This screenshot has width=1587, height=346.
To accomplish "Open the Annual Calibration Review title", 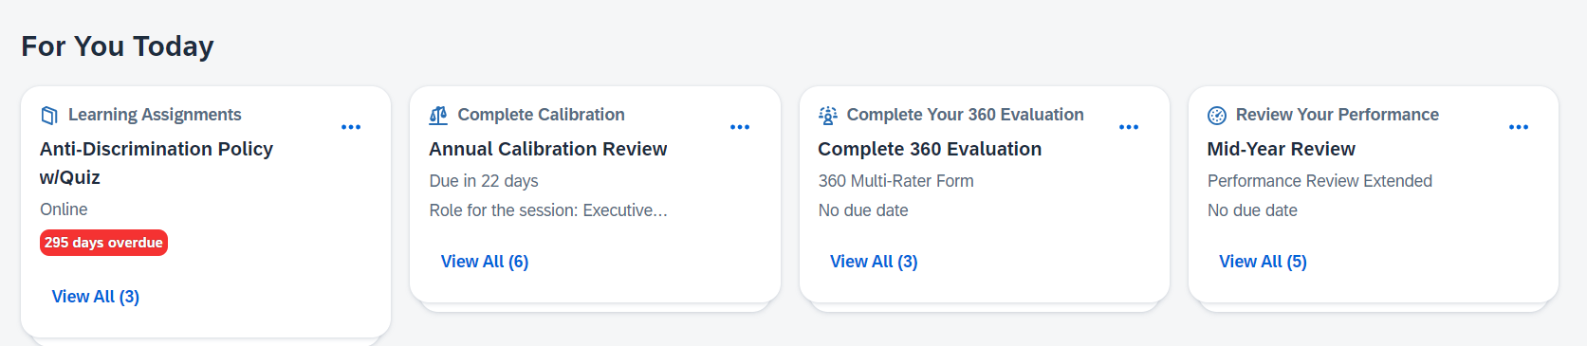I will coord(548,149).
